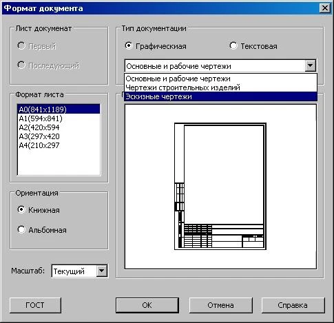Select sheet format A0(841x1189)

point(59,110)
